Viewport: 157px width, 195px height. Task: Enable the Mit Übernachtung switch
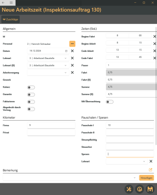coord(110,102)
